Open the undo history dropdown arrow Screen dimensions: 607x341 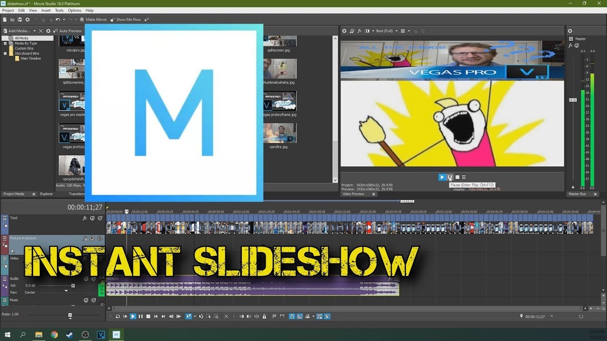coord(64,19)
